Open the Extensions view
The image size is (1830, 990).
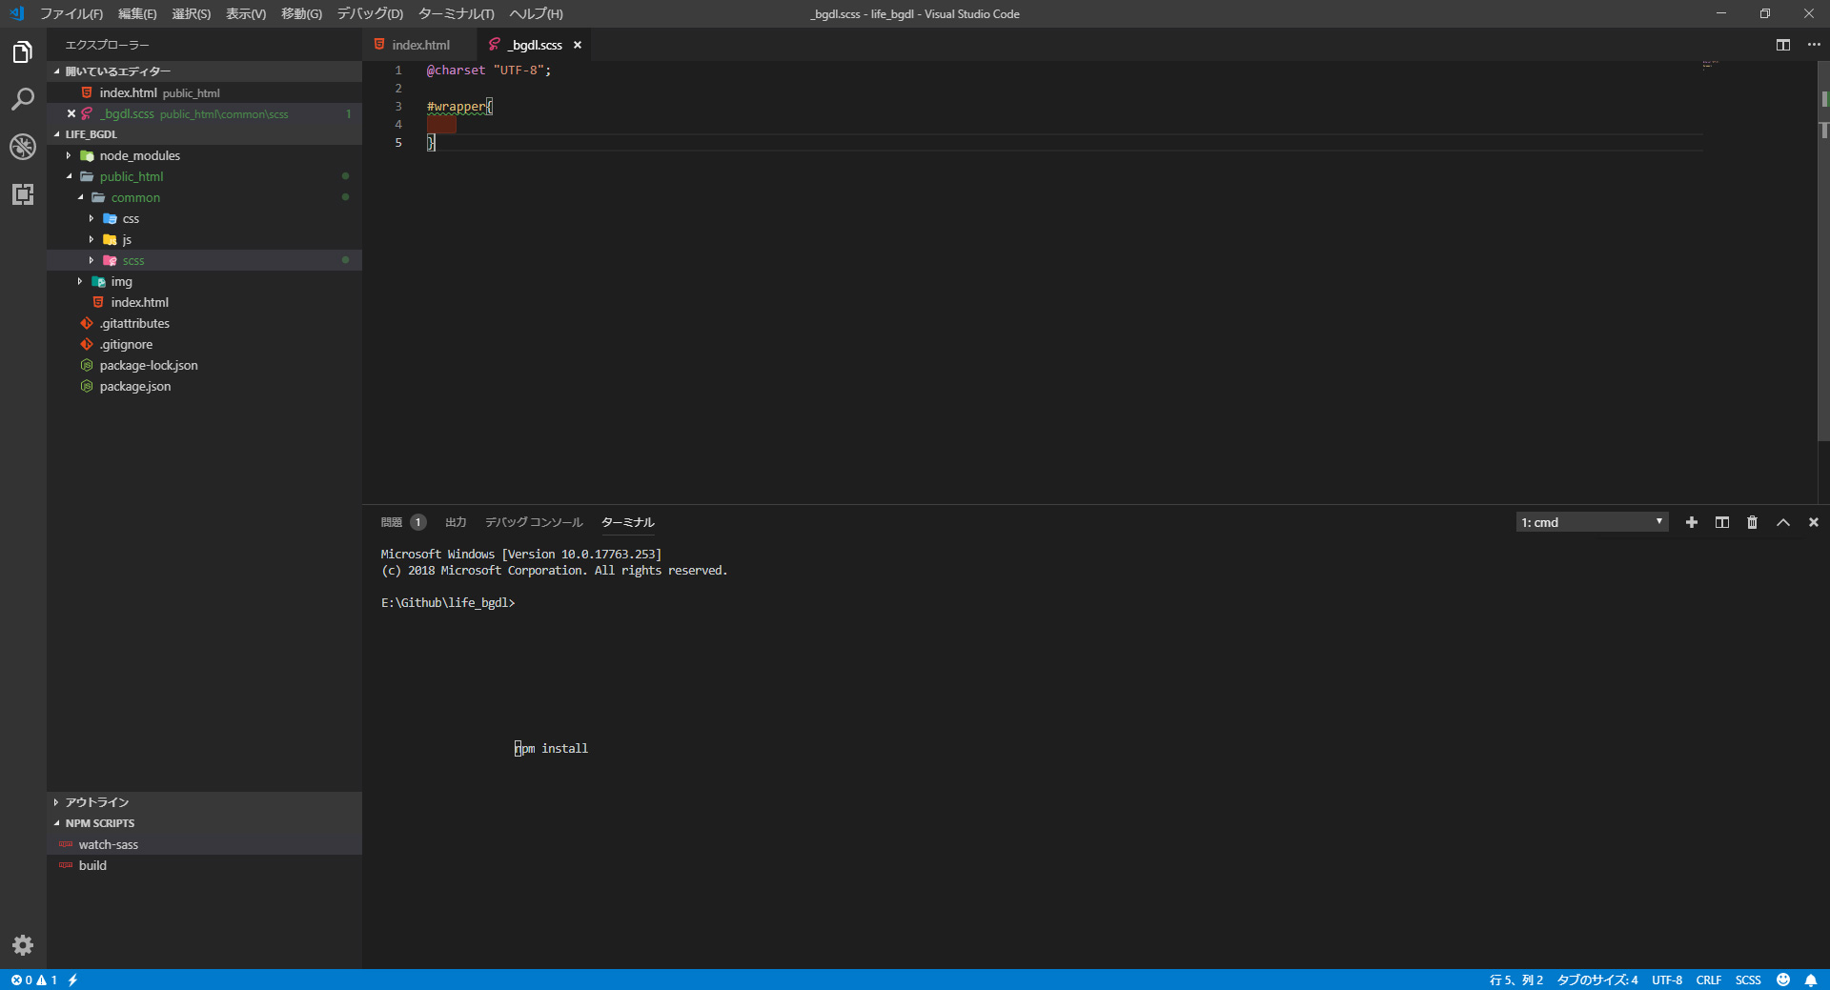tap(23, 194)
